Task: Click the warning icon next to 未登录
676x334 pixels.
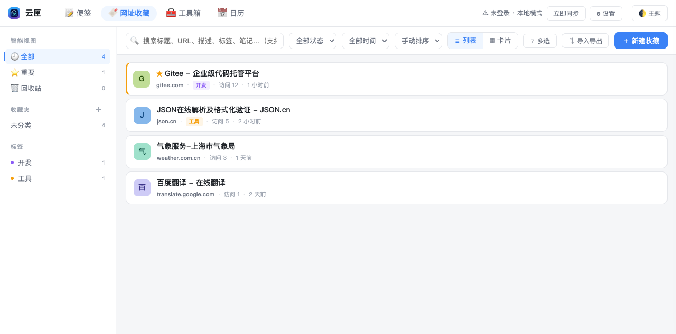Action: (485, 13)
